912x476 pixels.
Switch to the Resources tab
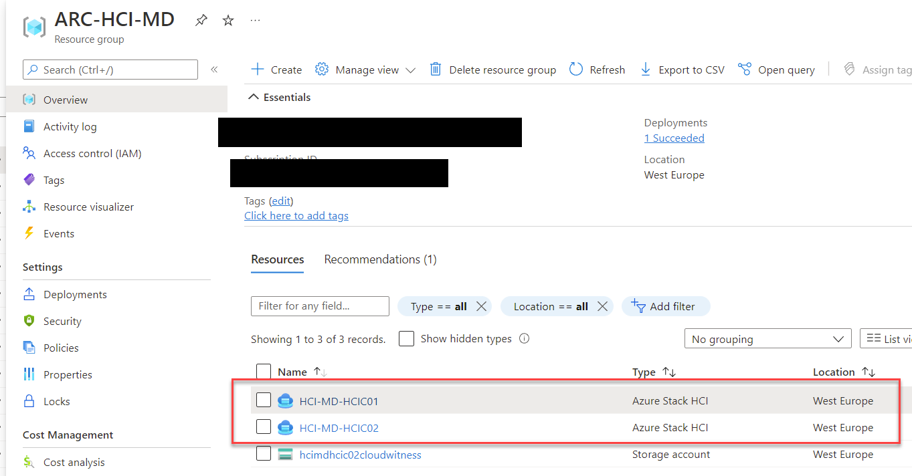[278, 259]
